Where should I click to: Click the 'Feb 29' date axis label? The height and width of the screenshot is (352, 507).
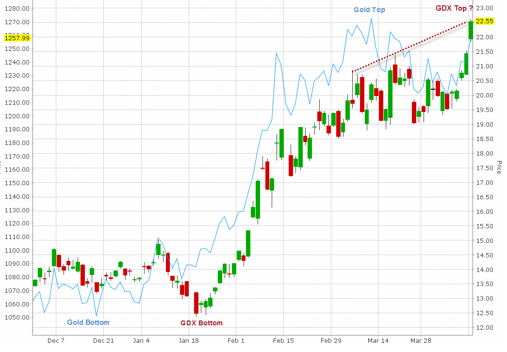coord(331,341)
